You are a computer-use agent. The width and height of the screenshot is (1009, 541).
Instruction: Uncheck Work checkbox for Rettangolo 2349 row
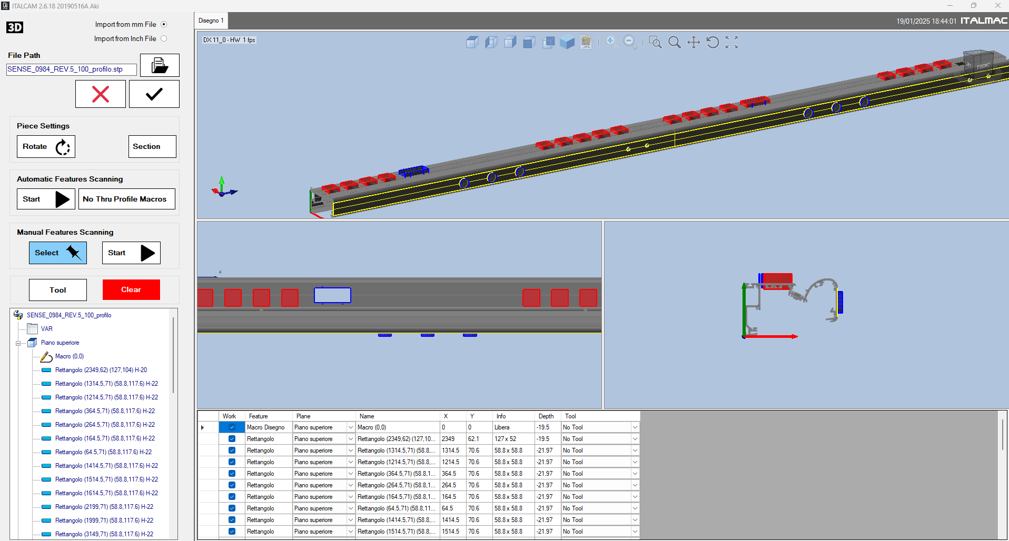click(232, 439)
